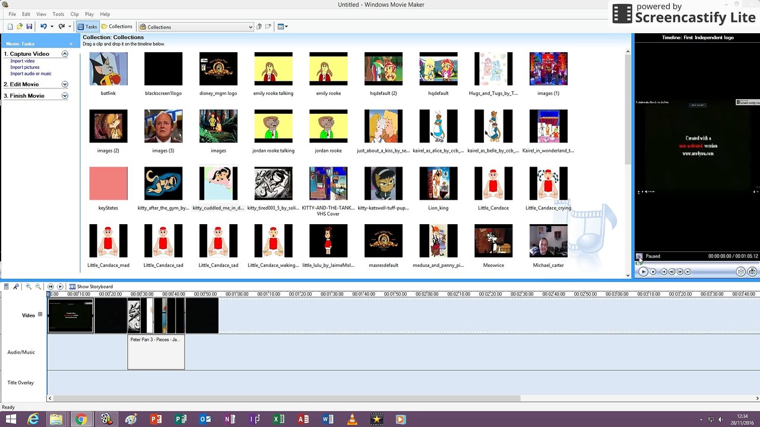The image size is (760, 427).
Task: Open the Edit menu
Action: (26, 14)
